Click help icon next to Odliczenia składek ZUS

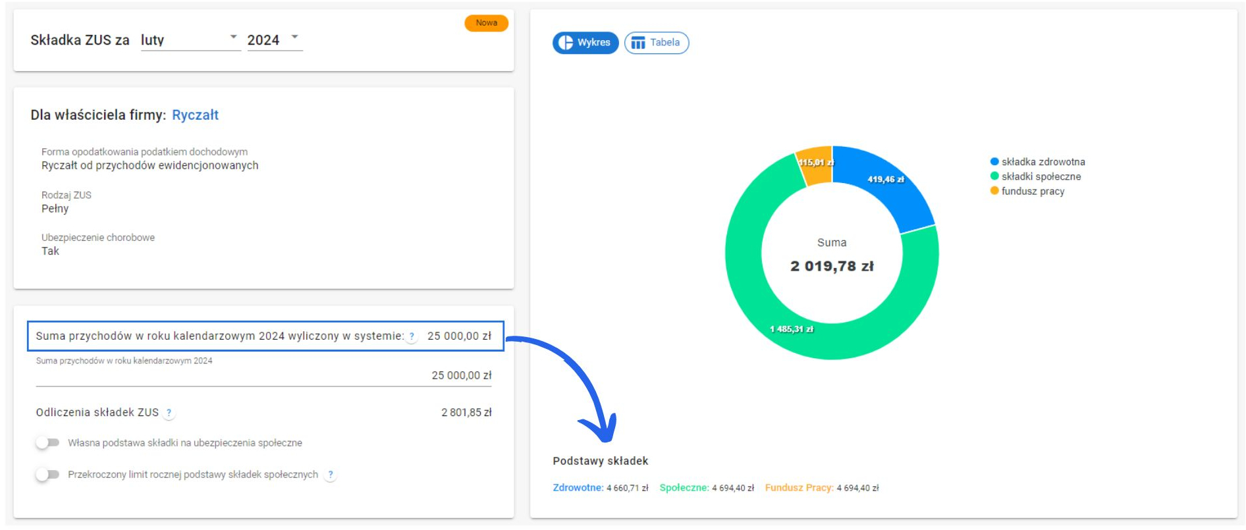(x=169, y=413)
